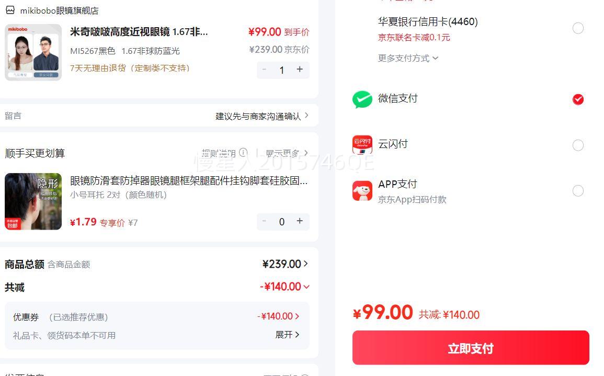Open the glasses product title link
604x376 pixels.
tap(139, 32)
